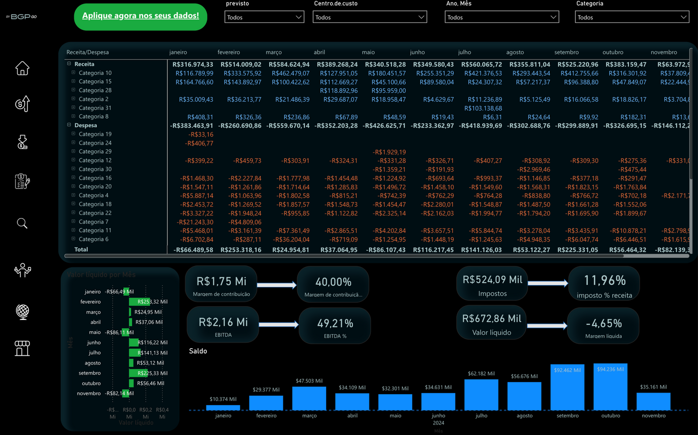Open the people team icon
This screenshot has height=435, width=698.
[x=22, y=270]
